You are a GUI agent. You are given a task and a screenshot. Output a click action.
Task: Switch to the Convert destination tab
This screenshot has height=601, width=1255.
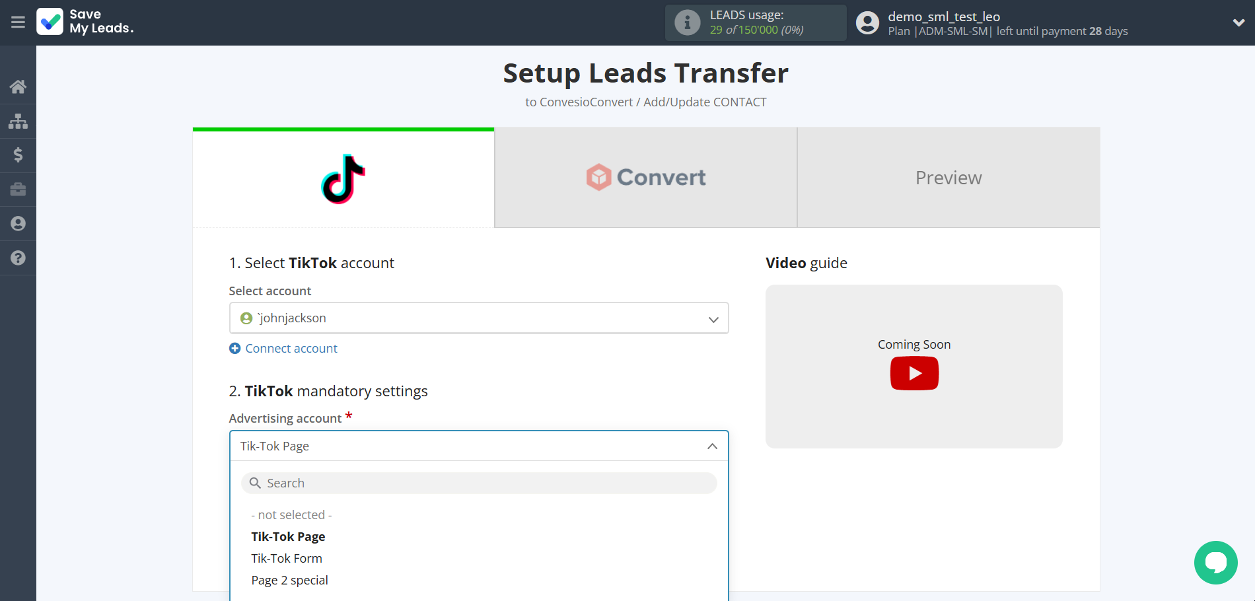coord(646,178)
